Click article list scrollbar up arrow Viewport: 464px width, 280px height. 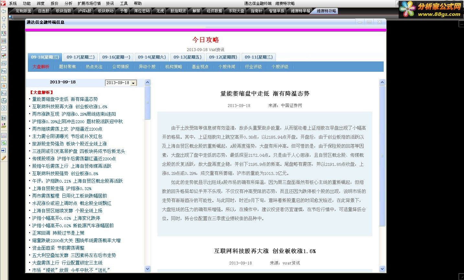148,82
